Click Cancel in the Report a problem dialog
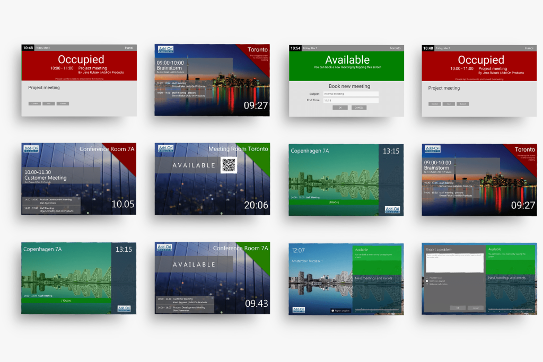Image resolution: width=543 pixels, height=362 pixels. (x=475, y=308)
